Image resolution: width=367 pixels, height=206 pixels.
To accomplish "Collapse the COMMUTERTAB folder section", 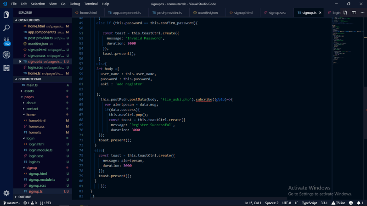I will [x=43, y=79].
